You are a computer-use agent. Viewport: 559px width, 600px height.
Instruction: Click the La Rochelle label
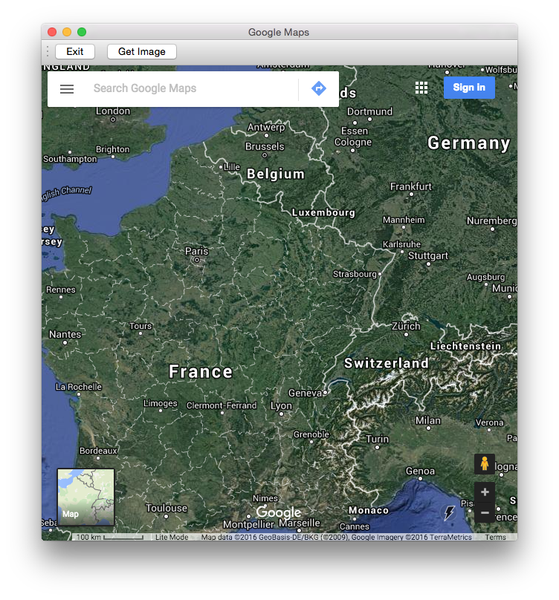click(79, 387)
